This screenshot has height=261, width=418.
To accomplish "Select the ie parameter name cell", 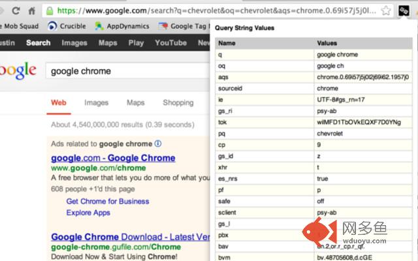I will (265, 100).
